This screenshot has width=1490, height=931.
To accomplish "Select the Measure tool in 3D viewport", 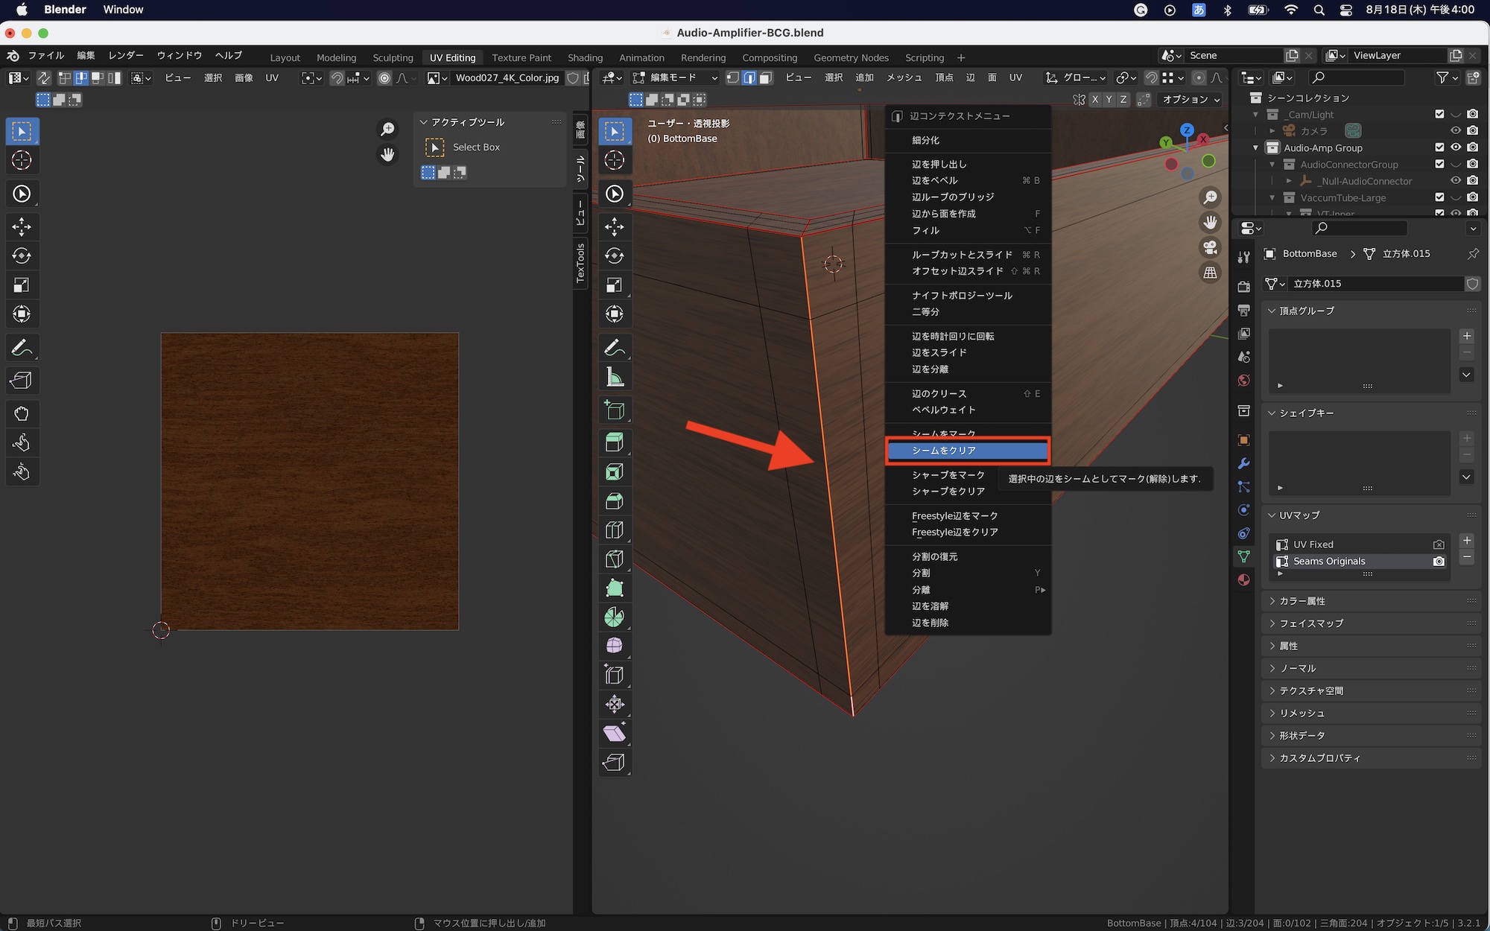I will (x=615, y=378).
